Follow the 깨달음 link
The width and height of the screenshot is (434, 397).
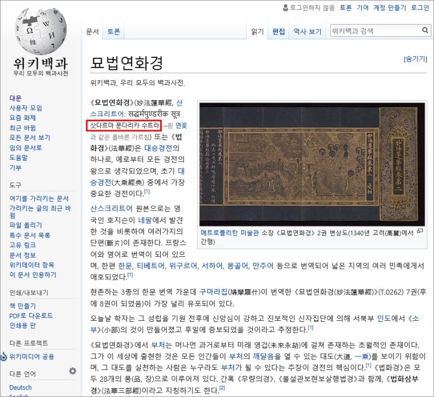point(263,357)
